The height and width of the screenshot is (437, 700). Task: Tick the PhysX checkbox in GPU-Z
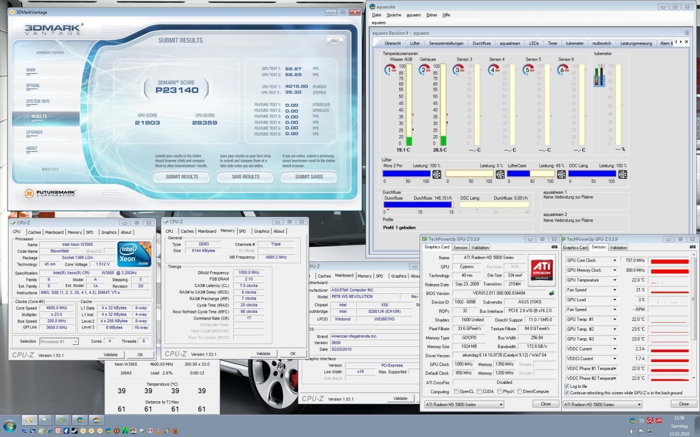click(500, 391)
